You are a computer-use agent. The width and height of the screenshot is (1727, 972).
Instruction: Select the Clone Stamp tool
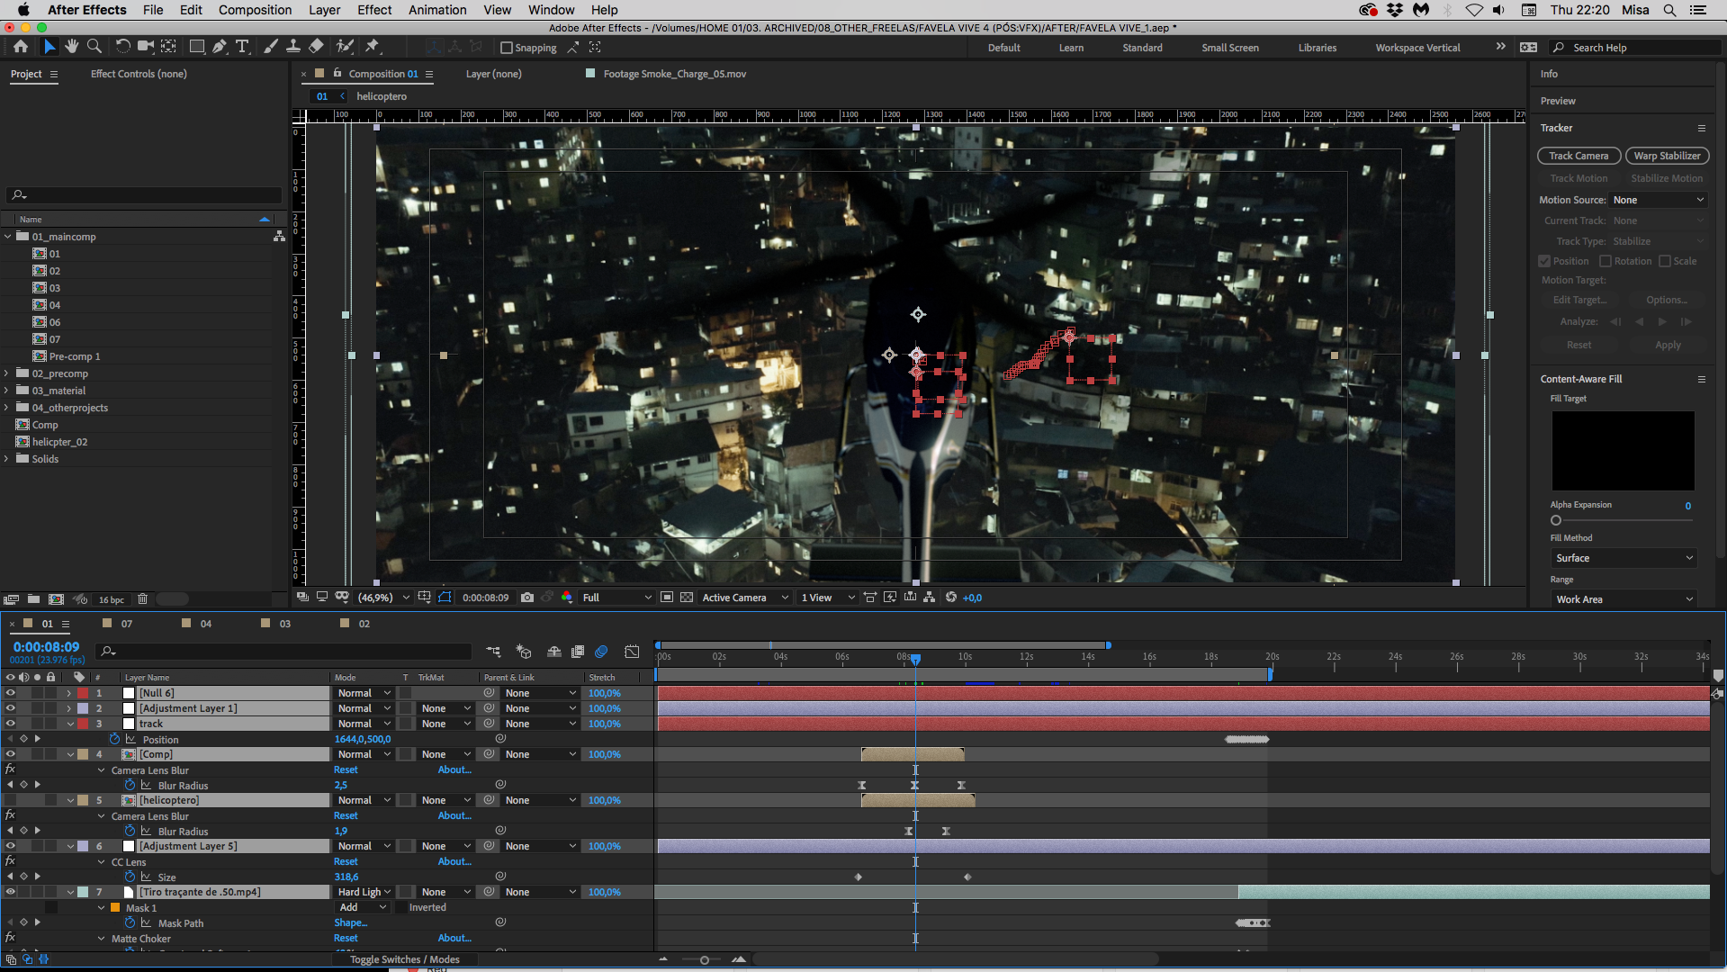293,47
